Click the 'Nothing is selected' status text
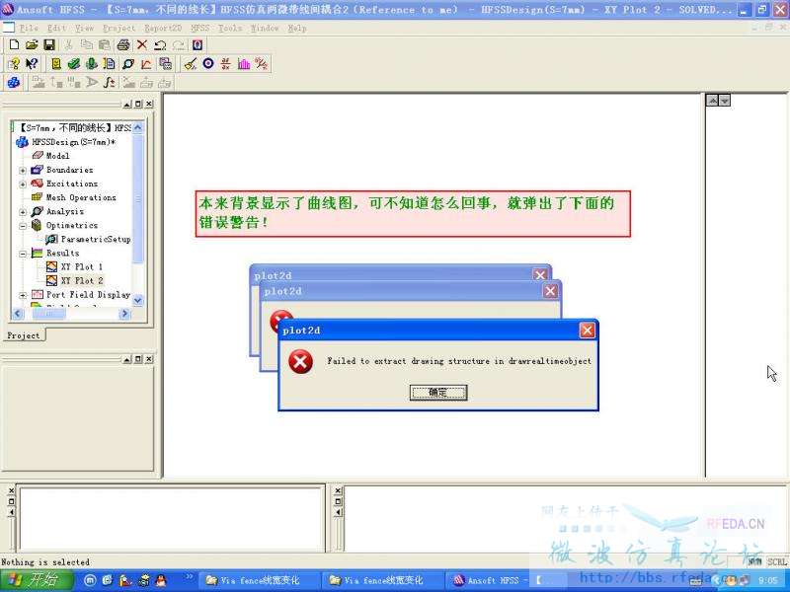790x592 pixels. pos(45,561)
